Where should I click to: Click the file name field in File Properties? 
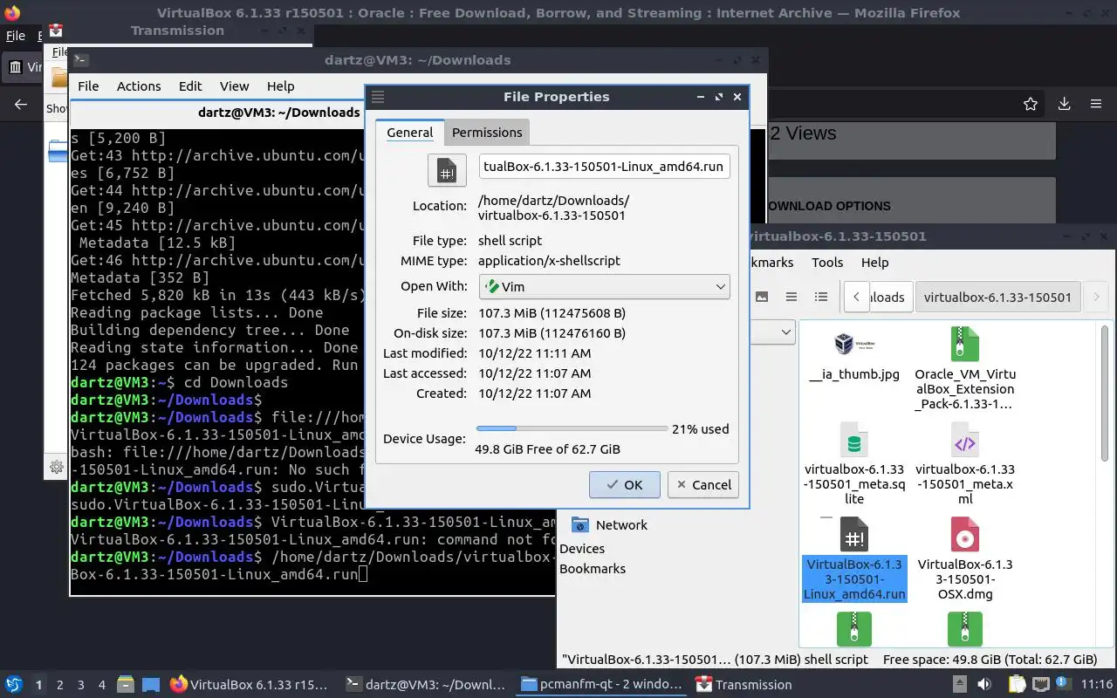[604, 166]
